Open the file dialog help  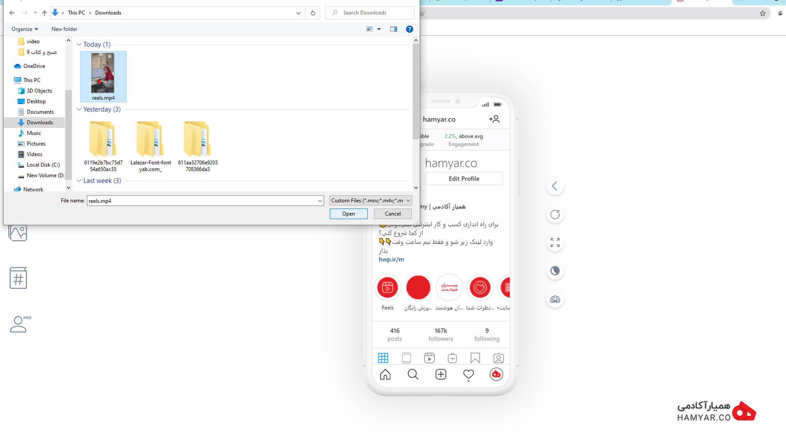(409, 29)
